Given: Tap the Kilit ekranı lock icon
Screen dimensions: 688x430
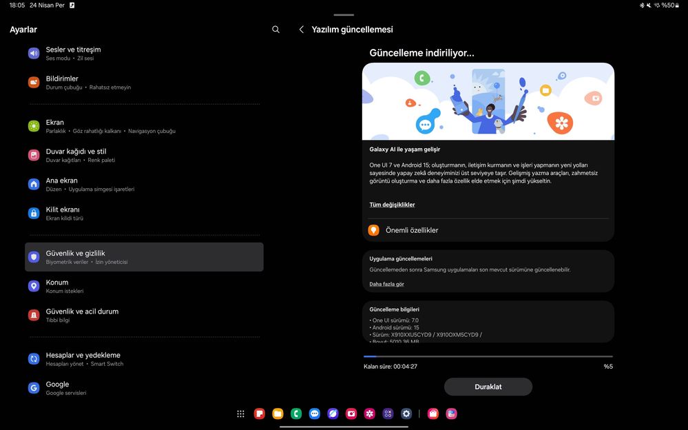Looking at the screenshot, I should click(34, 213).
